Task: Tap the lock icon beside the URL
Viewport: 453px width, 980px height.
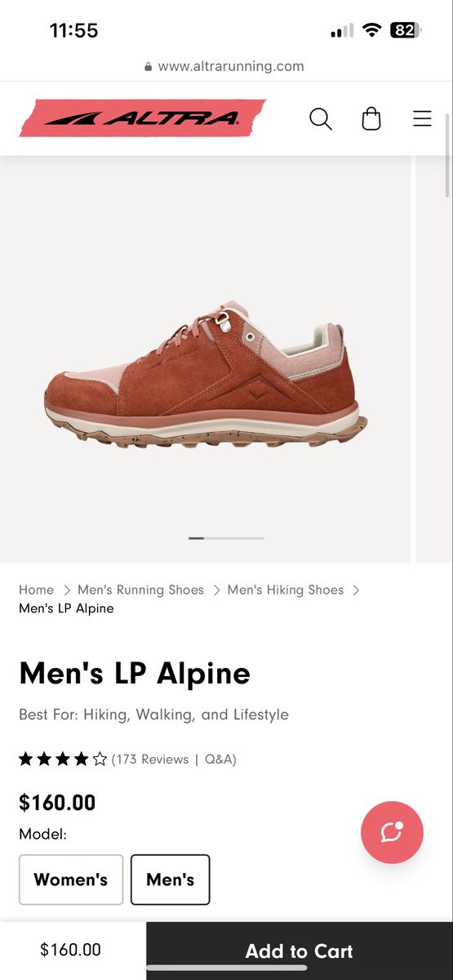Action: pos(149,67)
